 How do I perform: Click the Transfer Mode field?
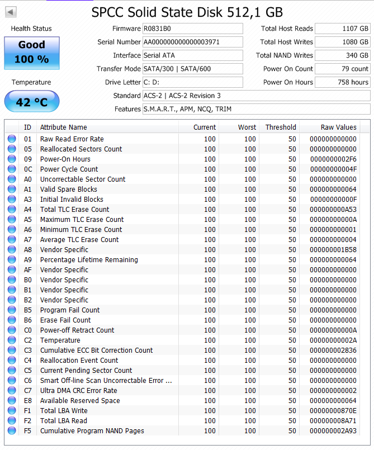(193, 69)
